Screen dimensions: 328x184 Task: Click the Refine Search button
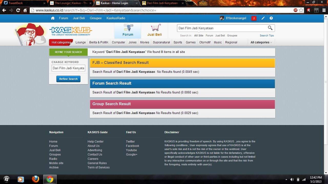pyautogui.click(x=68, y=79)
